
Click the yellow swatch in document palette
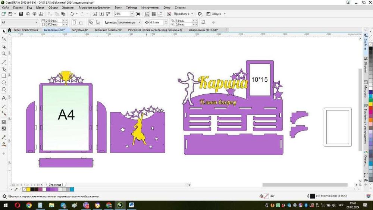click(x=28, y=189)
